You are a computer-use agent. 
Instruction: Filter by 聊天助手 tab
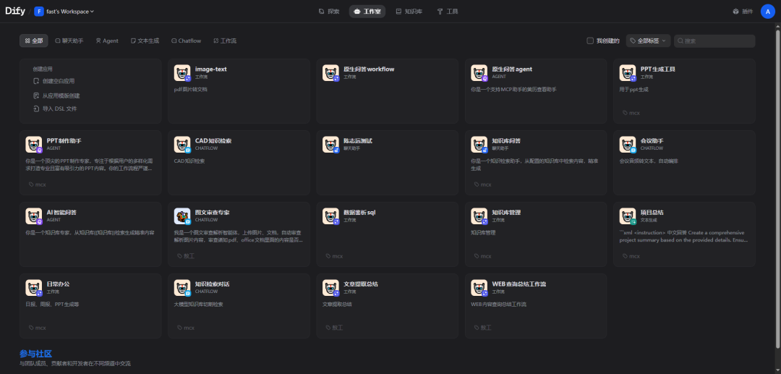tap(69, 41)
